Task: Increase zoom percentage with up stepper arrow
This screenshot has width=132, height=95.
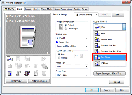Action: pyautogui.click(x=81, y=55)
